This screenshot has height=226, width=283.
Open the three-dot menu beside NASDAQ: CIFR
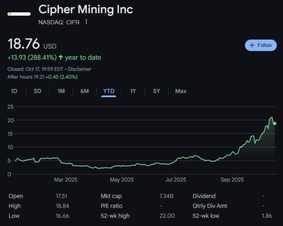click(86, 22)
